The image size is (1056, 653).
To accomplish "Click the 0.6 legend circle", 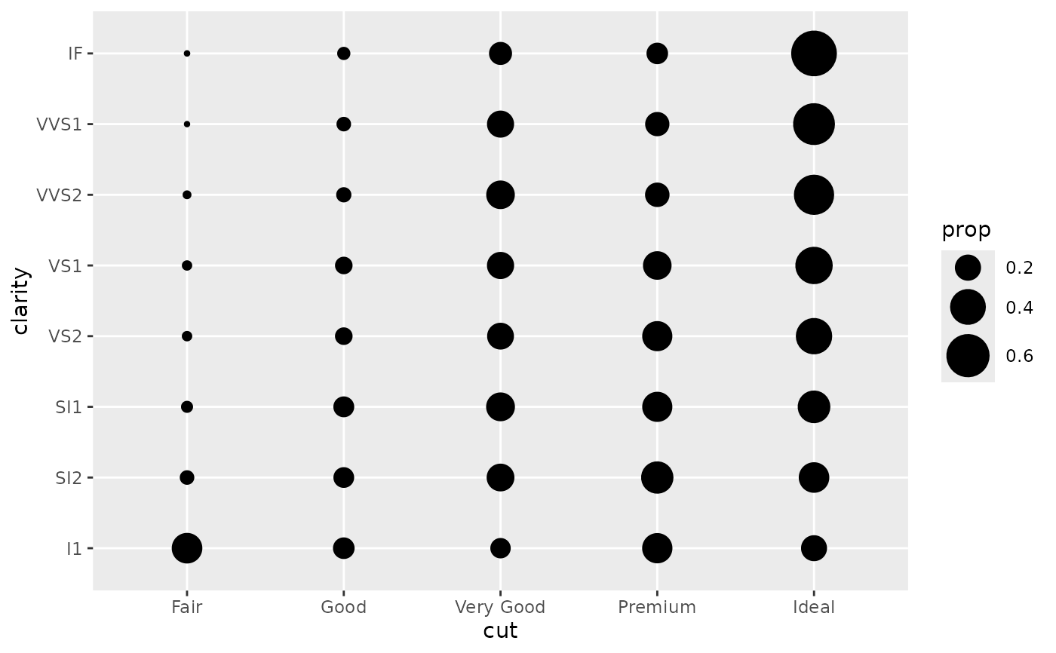I will pos(968,357).
